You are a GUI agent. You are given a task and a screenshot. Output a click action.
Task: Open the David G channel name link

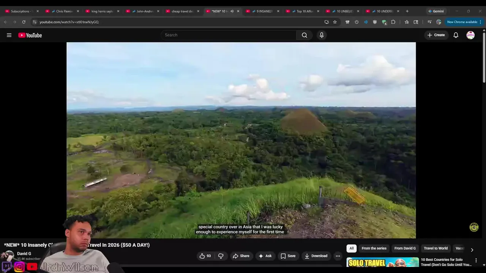(x=24, y=254)
